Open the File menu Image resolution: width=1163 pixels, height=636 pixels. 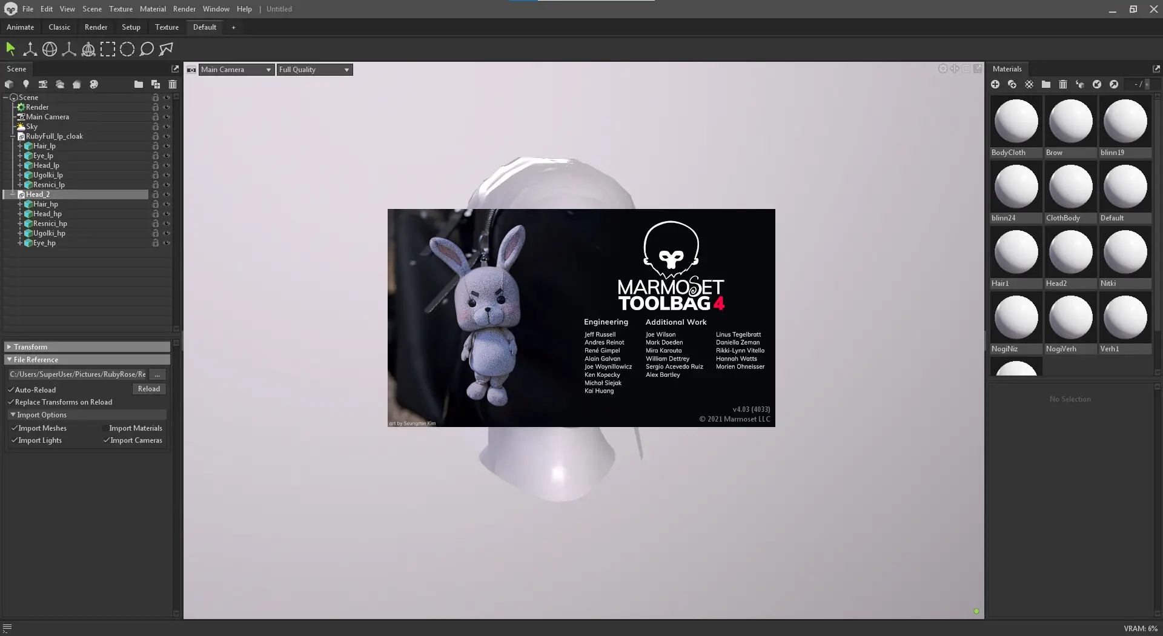click(28, 9)
